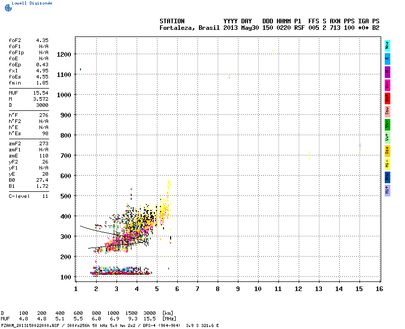405x329 pixels.
Task: Click the h'F value 276
Action: click(x=44, y=115)
